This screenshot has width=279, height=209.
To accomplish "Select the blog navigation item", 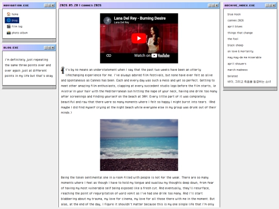I will [12, 20].
